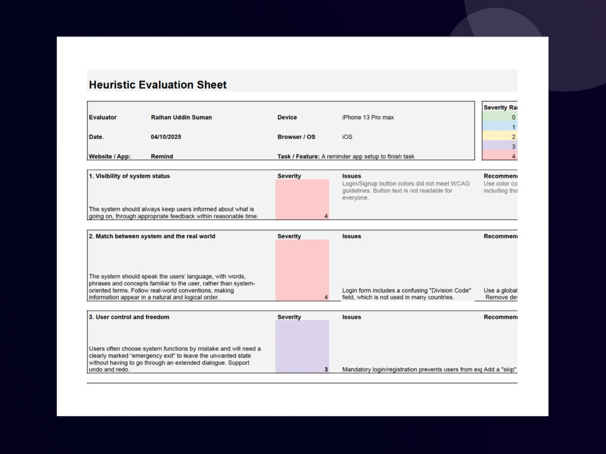Select the pink severity cell for heuristic 1
606x454 pixels.
(302, 200)
